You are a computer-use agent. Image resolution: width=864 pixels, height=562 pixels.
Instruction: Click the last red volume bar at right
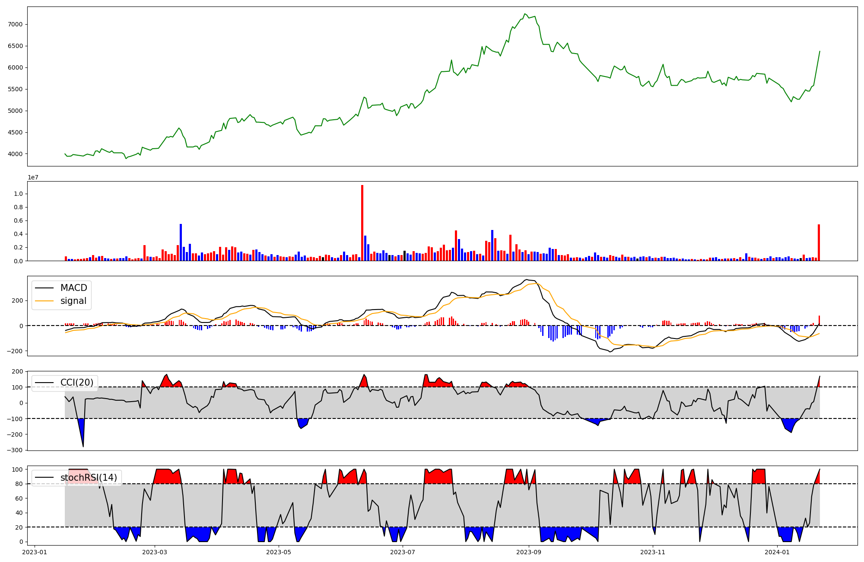click(819, 242)
